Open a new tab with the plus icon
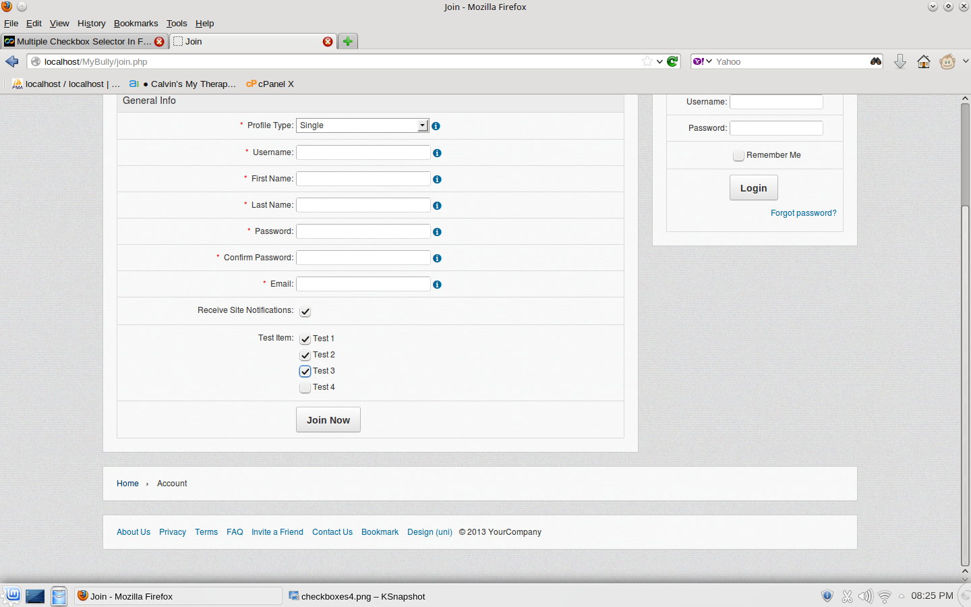The height and width of the screenshot is (607, 971). (x=347, y=41)
